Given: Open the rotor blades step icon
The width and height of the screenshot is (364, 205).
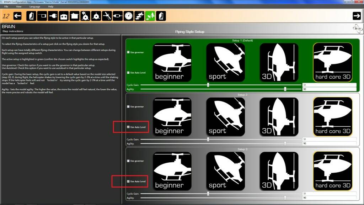Looking at the screenshot, I should [x=107, y=16].
